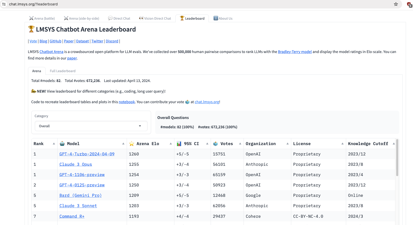The image size is (413, 225).
Task: Sort by 95% CI column arrow
Action: tap(207, 144)
